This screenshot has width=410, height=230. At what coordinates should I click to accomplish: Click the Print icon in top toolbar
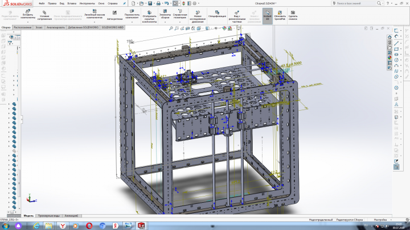click(x=158, y=3)
